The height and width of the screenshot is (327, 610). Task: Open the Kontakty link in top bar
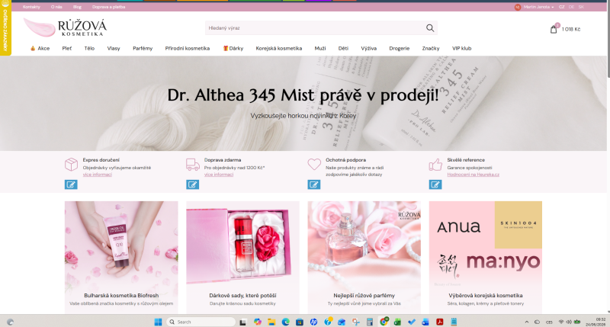coord(31,7)
